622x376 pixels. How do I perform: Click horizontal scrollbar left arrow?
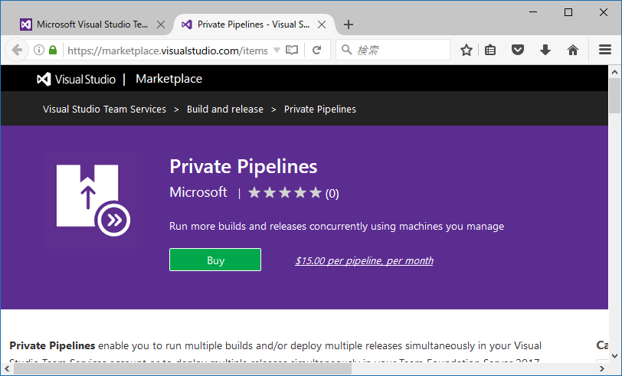click(x=7, y=369)
